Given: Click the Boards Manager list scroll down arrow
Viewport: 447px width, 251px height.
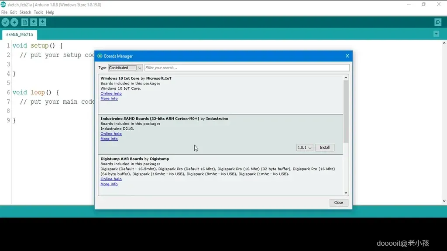Looking at the screenshot, I should [x=346, y=193].
